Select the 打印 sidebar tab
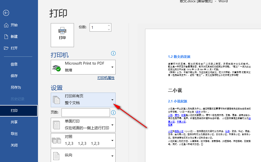The image size is (261, 162). tap(19, 111)
